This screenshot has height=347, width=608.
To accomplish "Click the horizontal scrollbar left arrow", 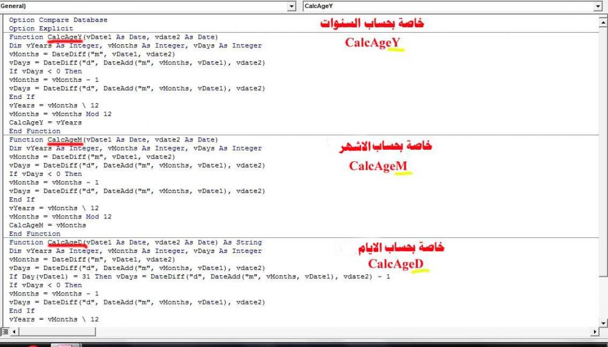I will [15, 331].
